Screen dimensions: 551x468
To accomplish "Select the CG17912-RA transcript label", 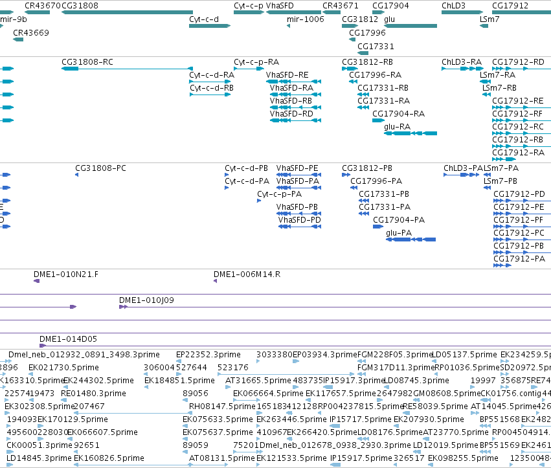I will click(518, 153).
